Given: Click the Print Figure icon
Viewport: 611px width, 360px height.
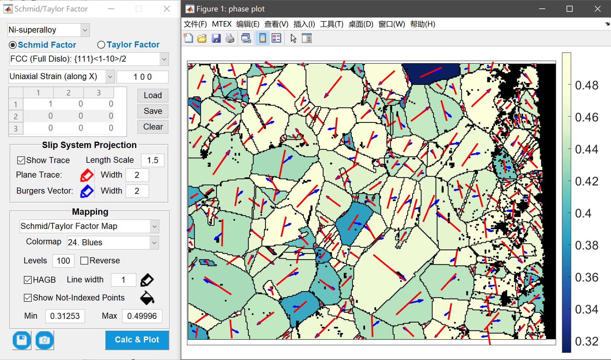Looking at the screenshot, I should (230, 38).
